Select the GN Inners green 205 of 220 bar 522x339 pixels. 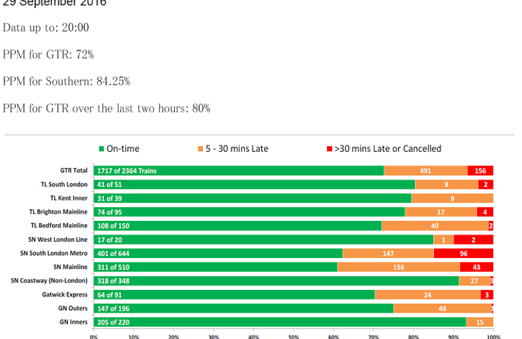tap(280, 323)
